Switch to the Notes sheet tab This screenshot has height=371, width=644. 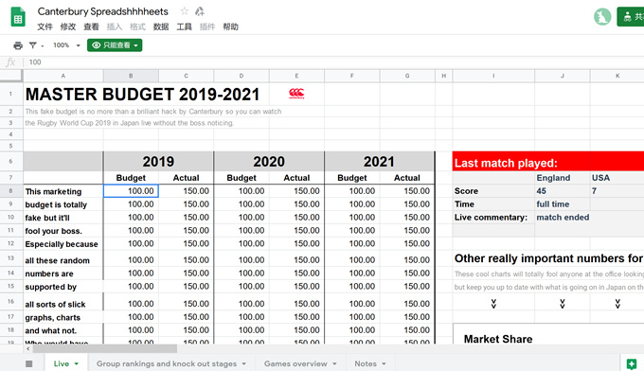(x=366, y=363)
